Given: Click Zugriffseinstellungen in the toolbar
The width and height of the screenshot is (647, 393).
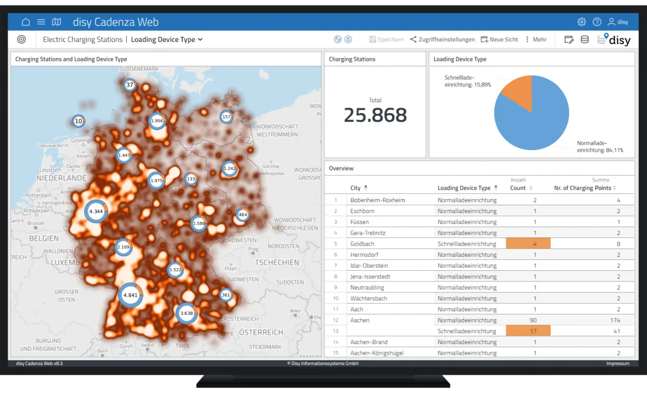Looking at the screenshot, I should (443, 39).
